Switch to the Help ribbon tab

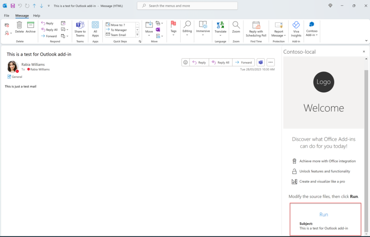tap(36, 16)
